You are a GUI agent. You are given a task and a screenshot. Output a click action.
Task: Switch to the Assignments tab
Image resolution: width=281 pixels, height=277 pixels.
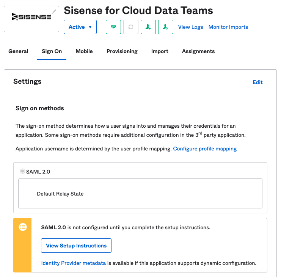click(x=198, y=51)
